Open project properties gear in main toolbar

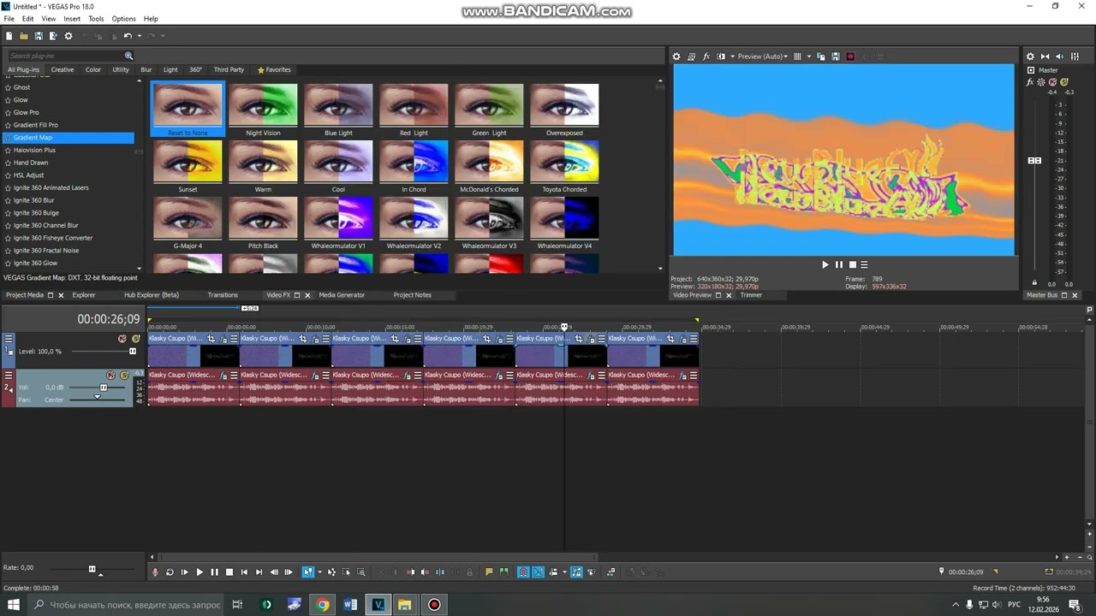tap(68, 36)
